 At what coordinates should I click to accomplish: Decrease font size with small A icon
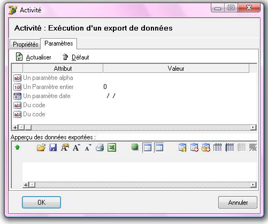(x=88, y=148)
